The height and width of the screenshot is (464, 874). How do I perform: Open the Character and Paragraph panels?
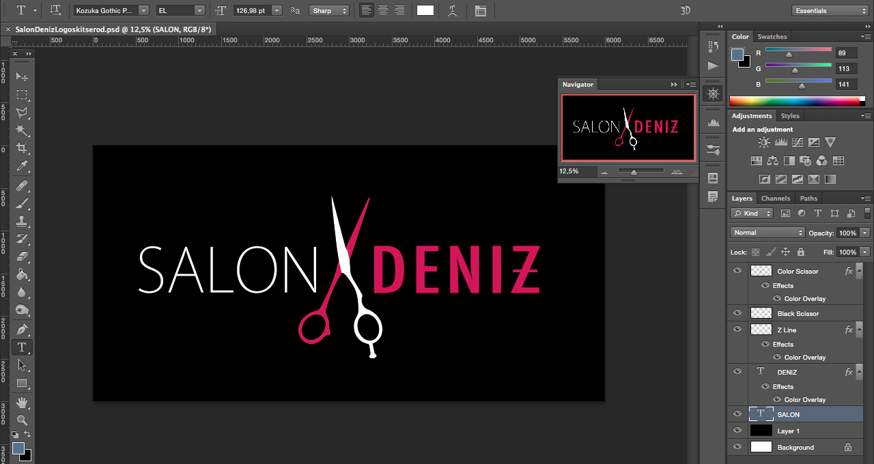481,10
